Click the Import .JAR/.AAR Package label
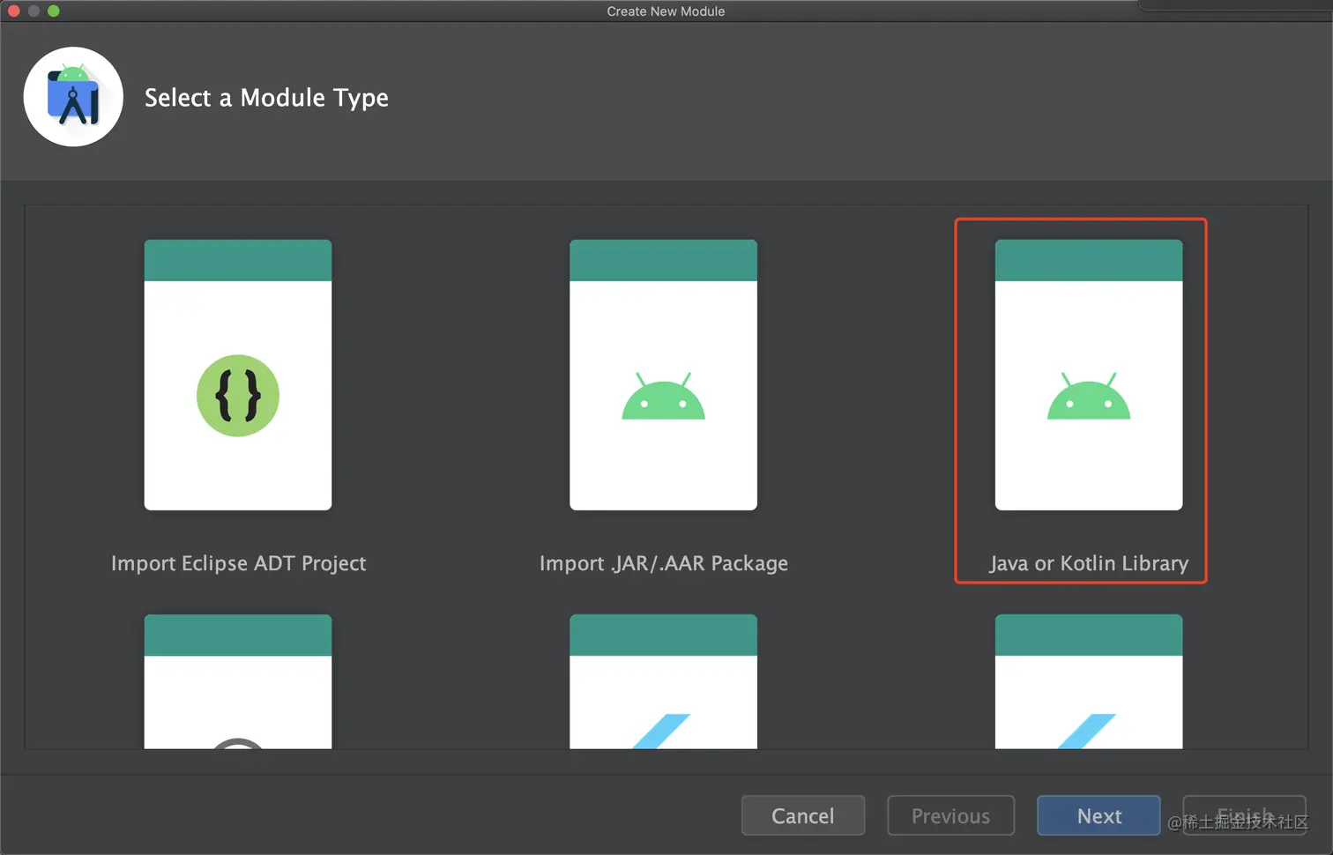 point(664,563)
